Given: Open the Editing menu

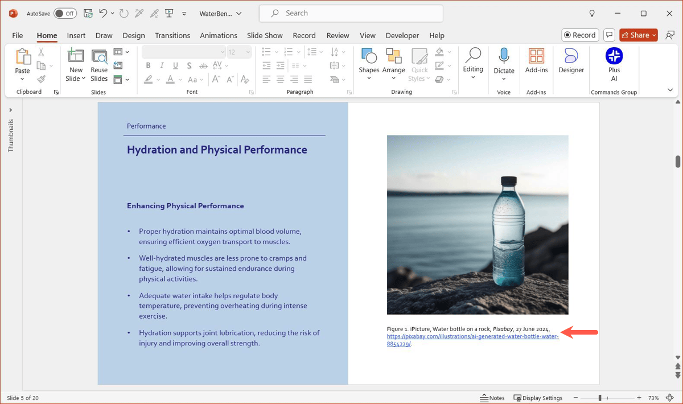Looking at the screenshot, I should coord(473,64).
